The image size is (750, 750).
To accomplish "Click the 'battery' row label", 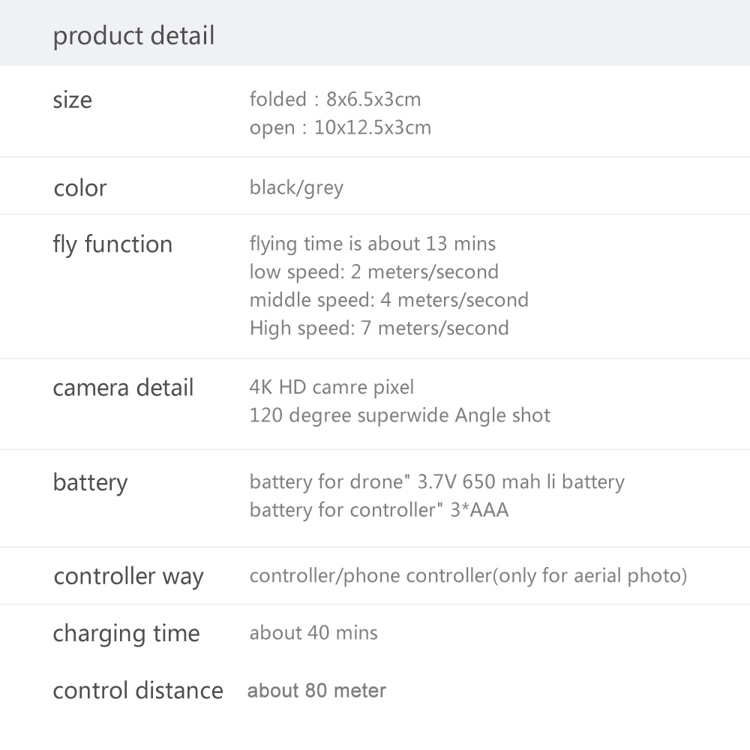I will pos(90,482).
